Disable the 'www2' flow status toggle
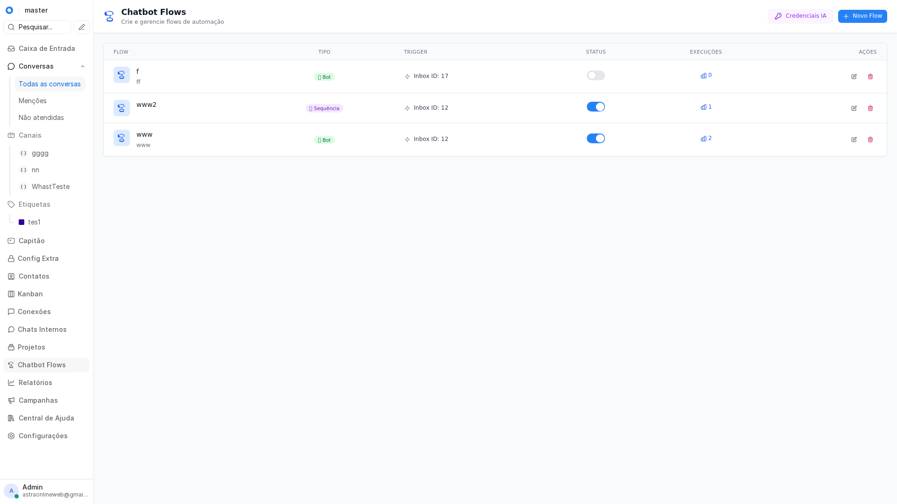This screenshot has height=504, width=897. (596, 106)
